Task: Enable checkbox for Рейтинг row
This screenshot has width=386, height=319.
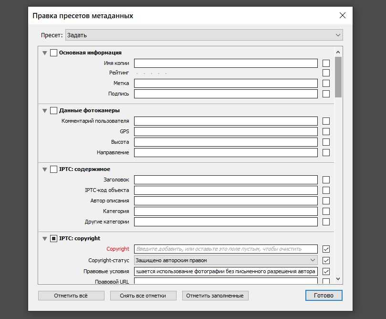Action: coord(326,73)
